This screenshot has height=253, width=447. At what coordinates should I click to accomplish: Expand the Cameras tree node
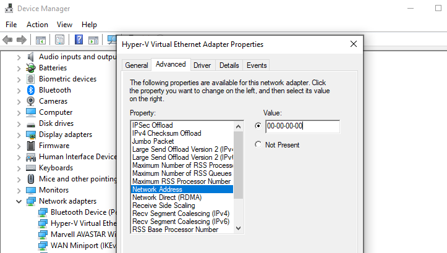[19, 102]
